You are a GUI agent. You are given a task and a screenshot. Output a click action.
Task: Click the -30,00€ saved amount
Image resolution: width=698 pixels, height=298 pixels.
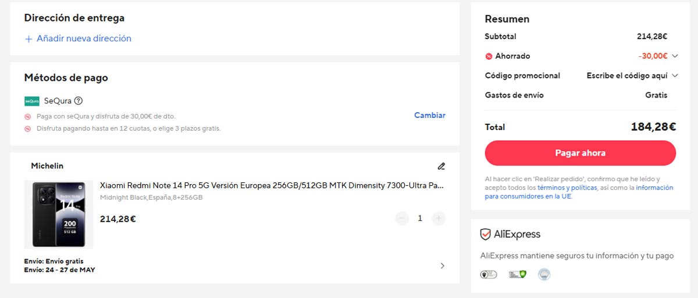click(x=653, y=56)
